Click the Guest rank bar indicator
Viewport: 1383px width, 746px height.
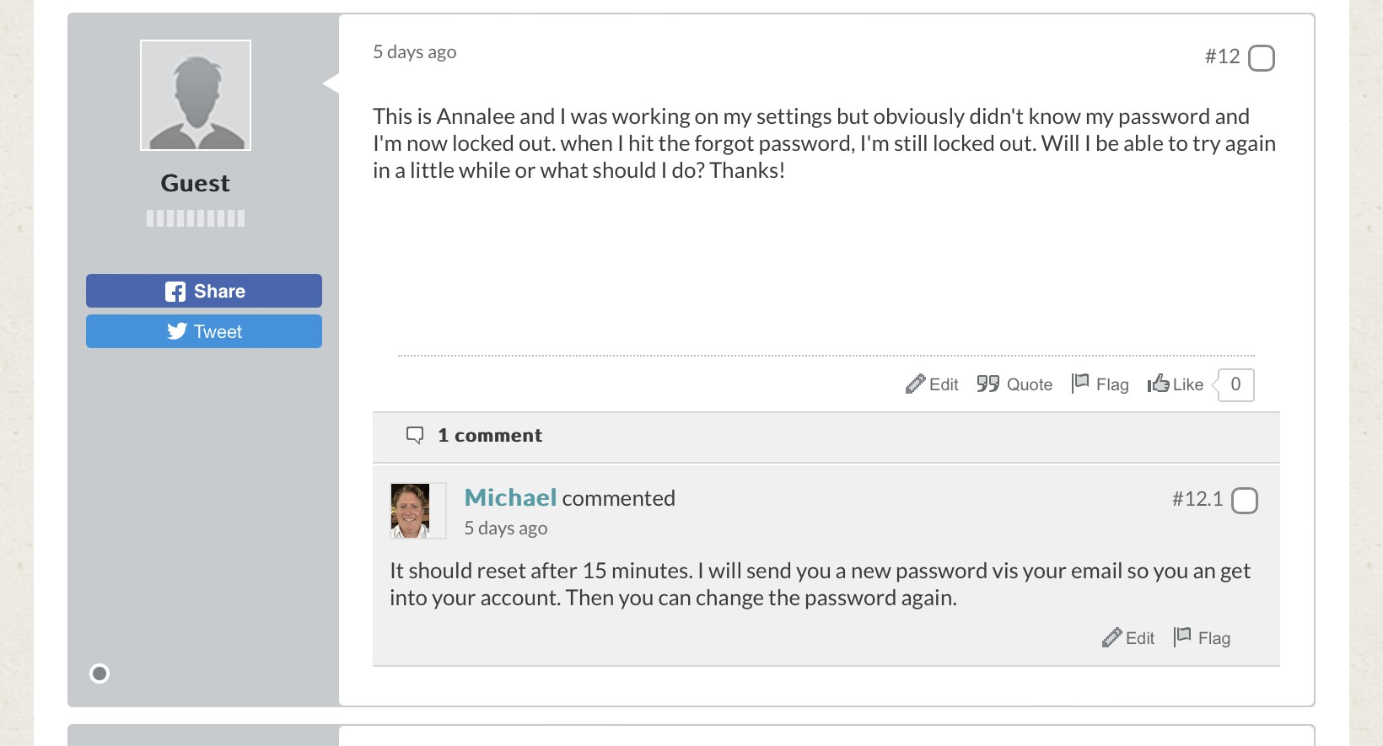[196, 218]
